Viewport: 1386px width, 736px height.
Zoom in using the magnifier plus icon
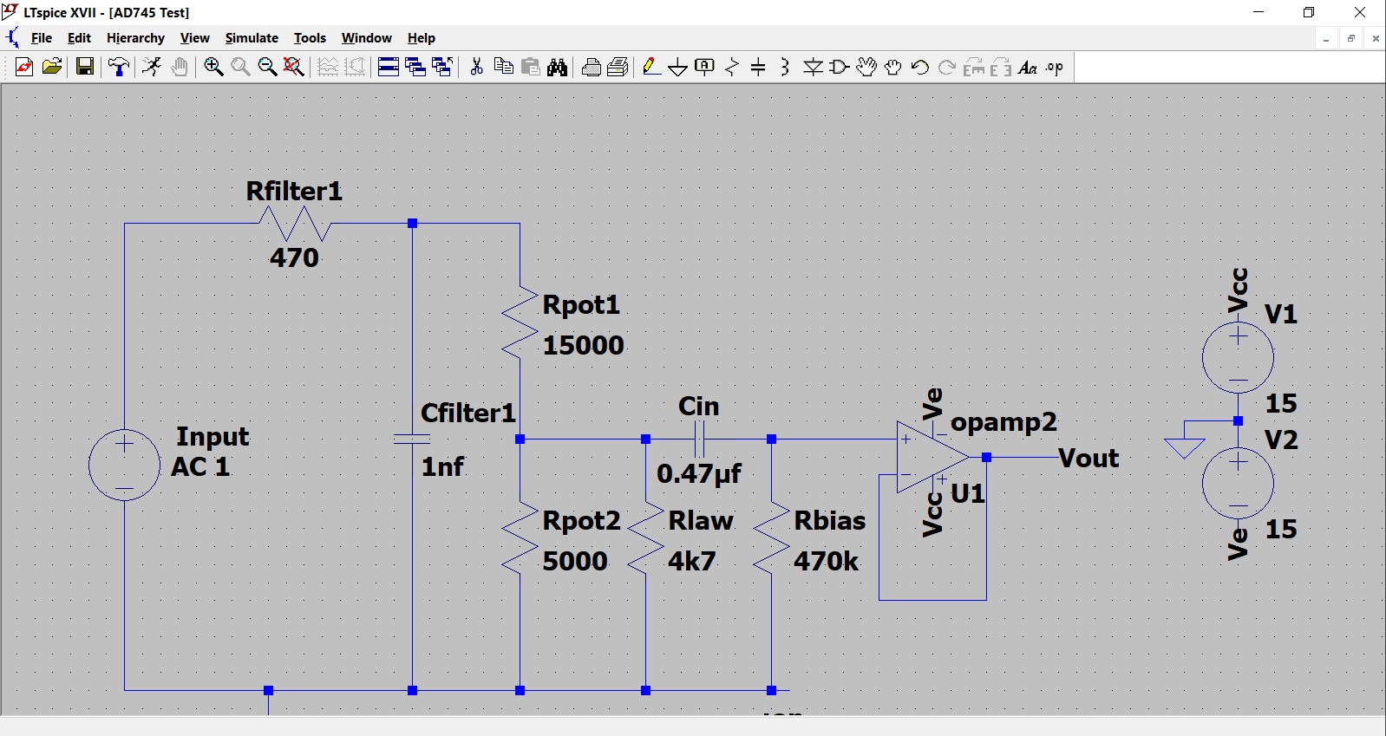click(213, 68)
